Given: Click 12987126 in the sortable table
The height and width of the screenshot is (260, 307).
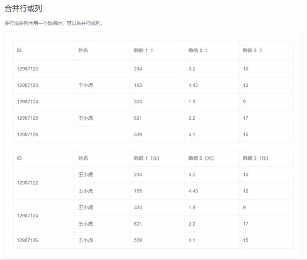Looking at the screenshot, I should pos(27,134).
